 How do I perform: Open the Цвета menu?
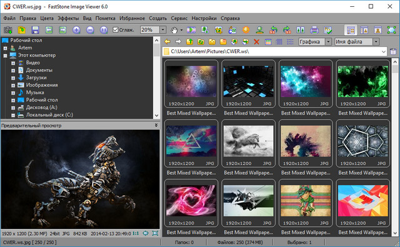47,18
